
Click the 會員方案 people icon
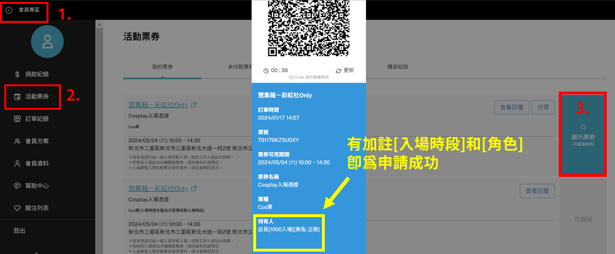[17, 141]
